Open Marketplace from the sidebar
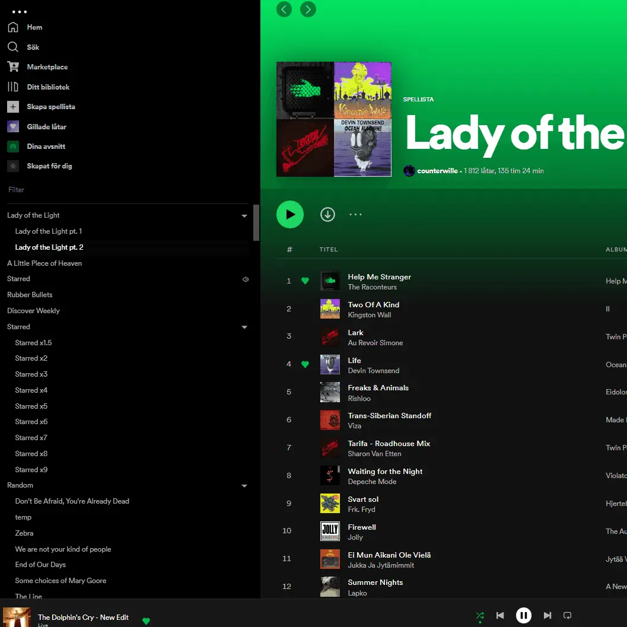Screen dimensions: 627x627 (47, 67)
